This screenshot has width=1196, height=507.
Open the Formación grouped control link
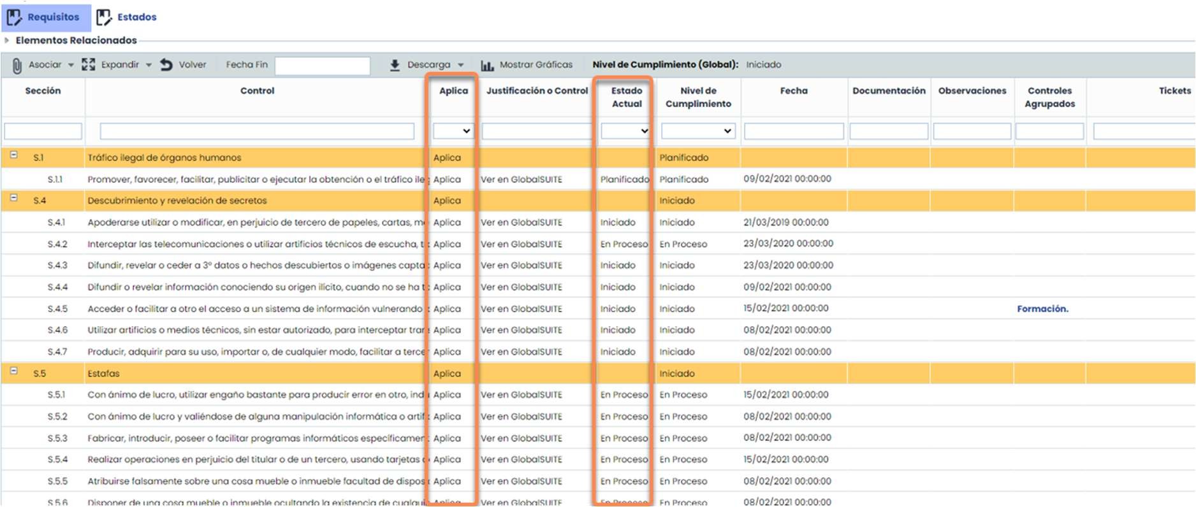[1042, 309]
